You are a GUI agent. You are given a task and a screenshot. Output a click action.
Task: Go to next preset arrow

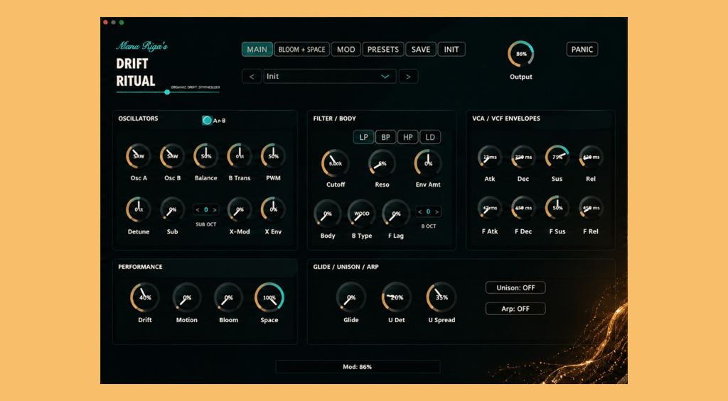[x=408, y=77]
